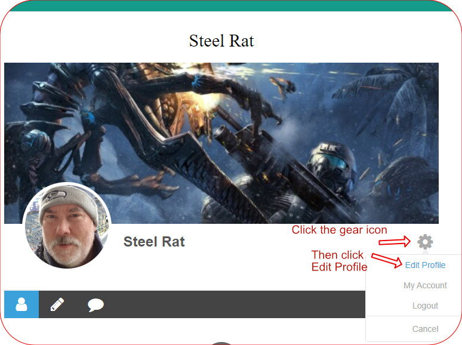The height and width of the screenshot is (345, 462).
Task: Click the empty dark profile tab bar area
Action: tap(236, 304)
